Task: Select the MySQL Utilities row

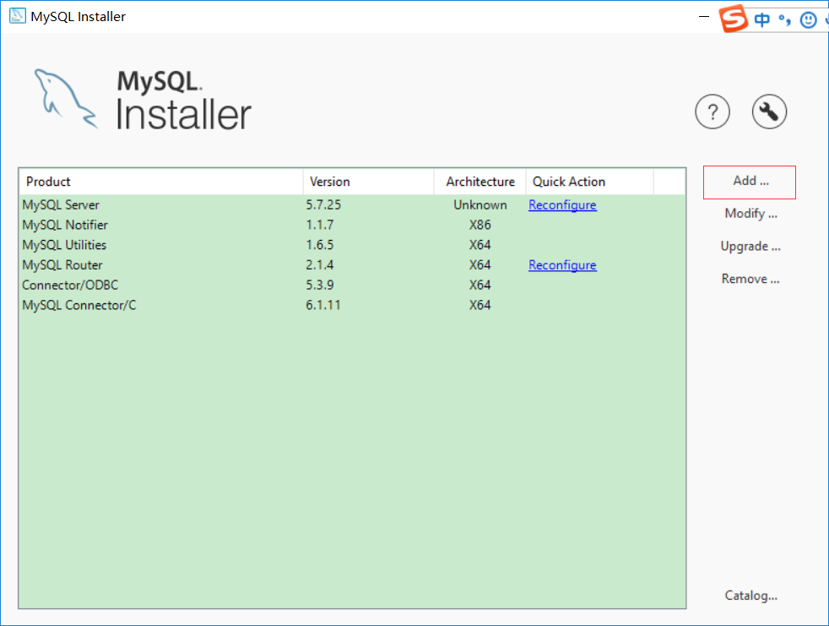Action: (352, 245)
